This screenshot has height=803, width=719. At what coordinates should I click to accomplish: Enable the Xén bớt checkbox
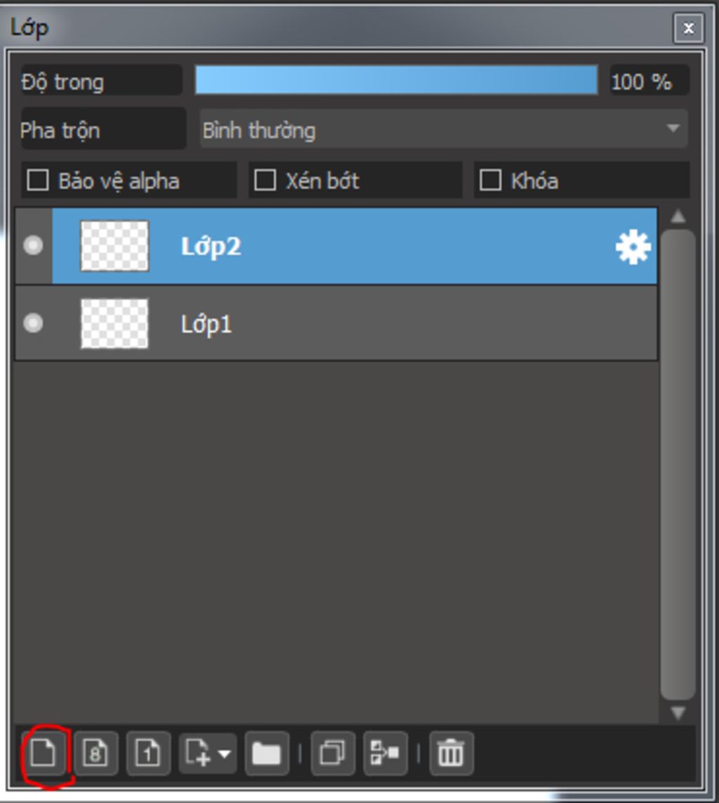pyautogui.click(x=265, y=181)
